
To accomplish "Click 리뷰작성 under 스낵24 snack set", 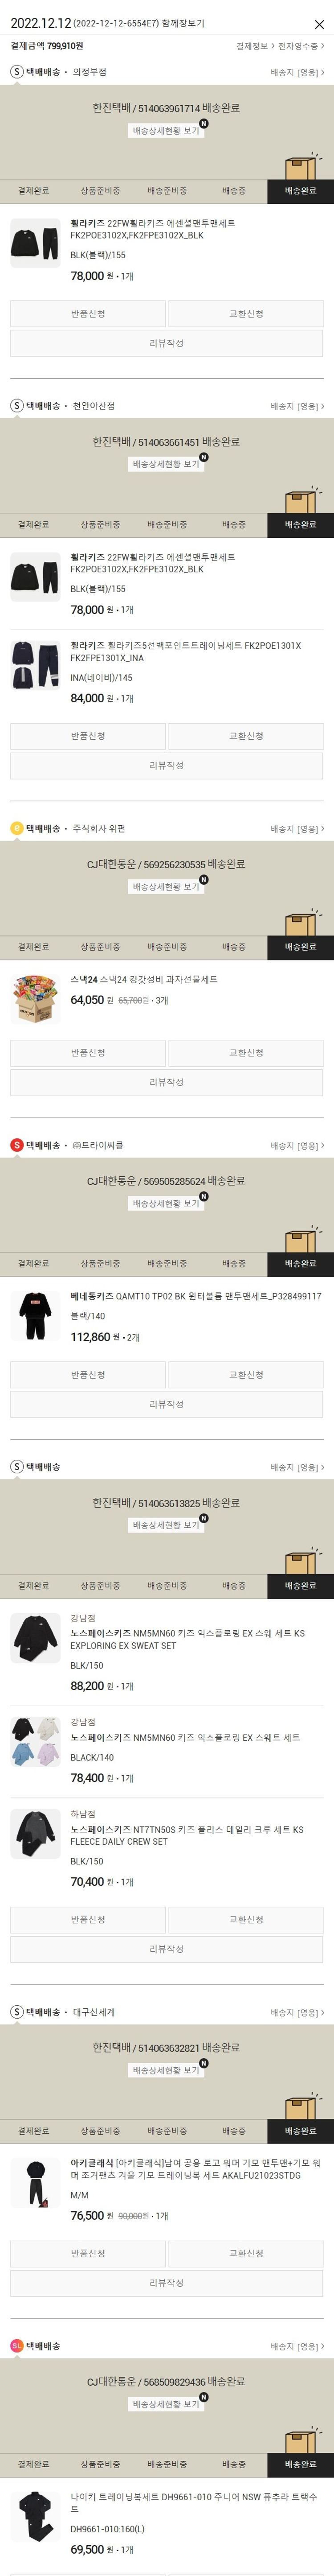I will coord(167,1082).
